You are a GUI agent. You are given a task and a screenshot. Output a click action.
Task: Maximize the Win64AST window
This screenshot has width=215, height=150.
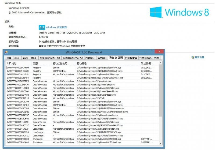(x=152, y=51)
